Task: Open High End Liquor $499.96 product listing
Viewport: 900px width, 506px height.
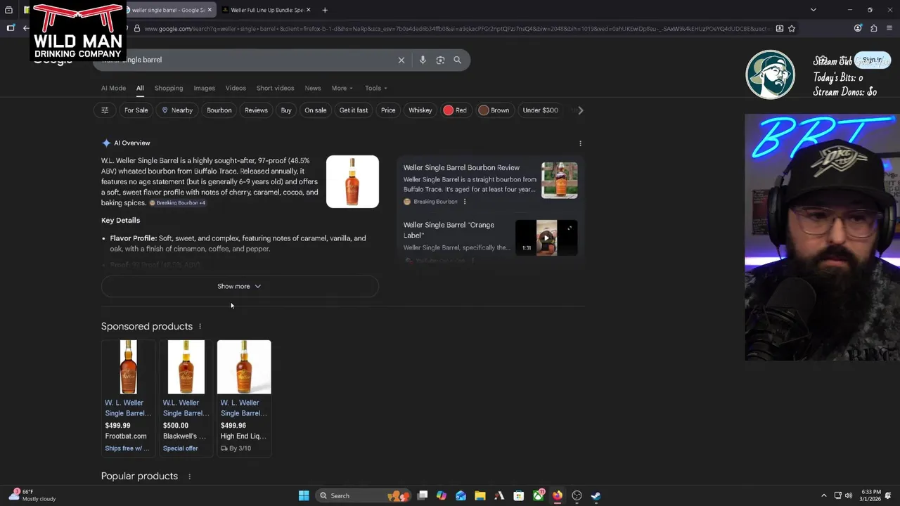Action: (244, 397)
